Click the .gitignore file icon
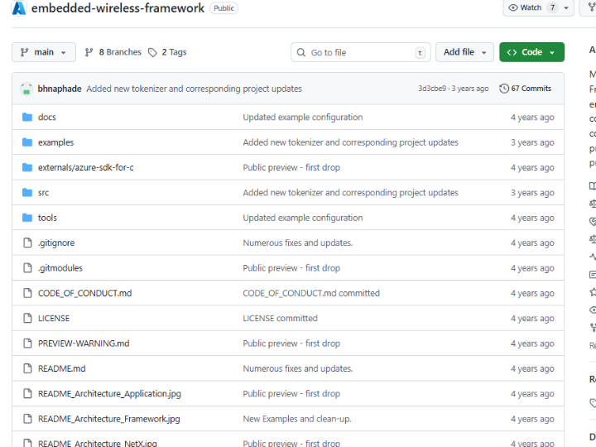The height and width of the screenshot is (447, 596). [26, 243]
